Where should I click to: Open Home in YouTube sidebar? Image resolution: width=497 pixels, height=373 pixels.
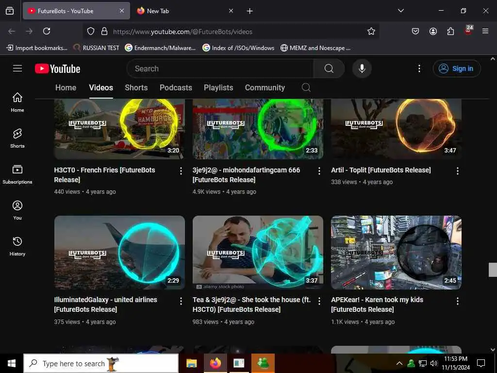17,102
